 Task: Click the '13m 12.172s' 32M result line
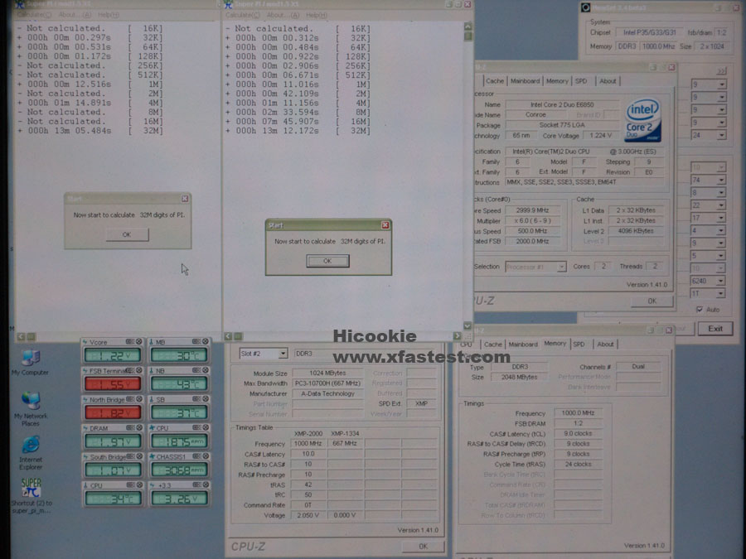298,131
